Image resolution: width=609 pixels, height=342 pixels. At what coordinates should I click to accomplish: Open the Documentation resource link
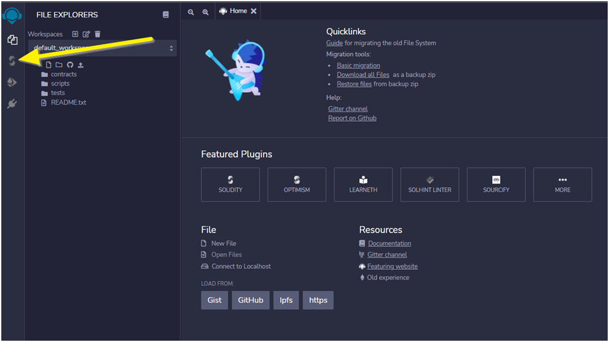(x=390, y=243)
